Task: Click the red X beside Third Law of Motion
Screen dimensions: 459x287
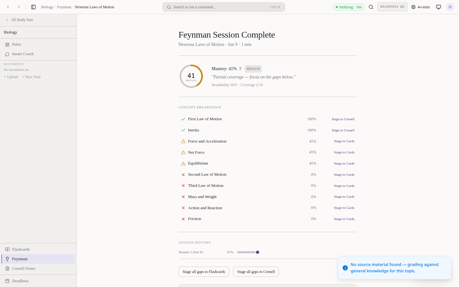Action: (x=183, y=186)
